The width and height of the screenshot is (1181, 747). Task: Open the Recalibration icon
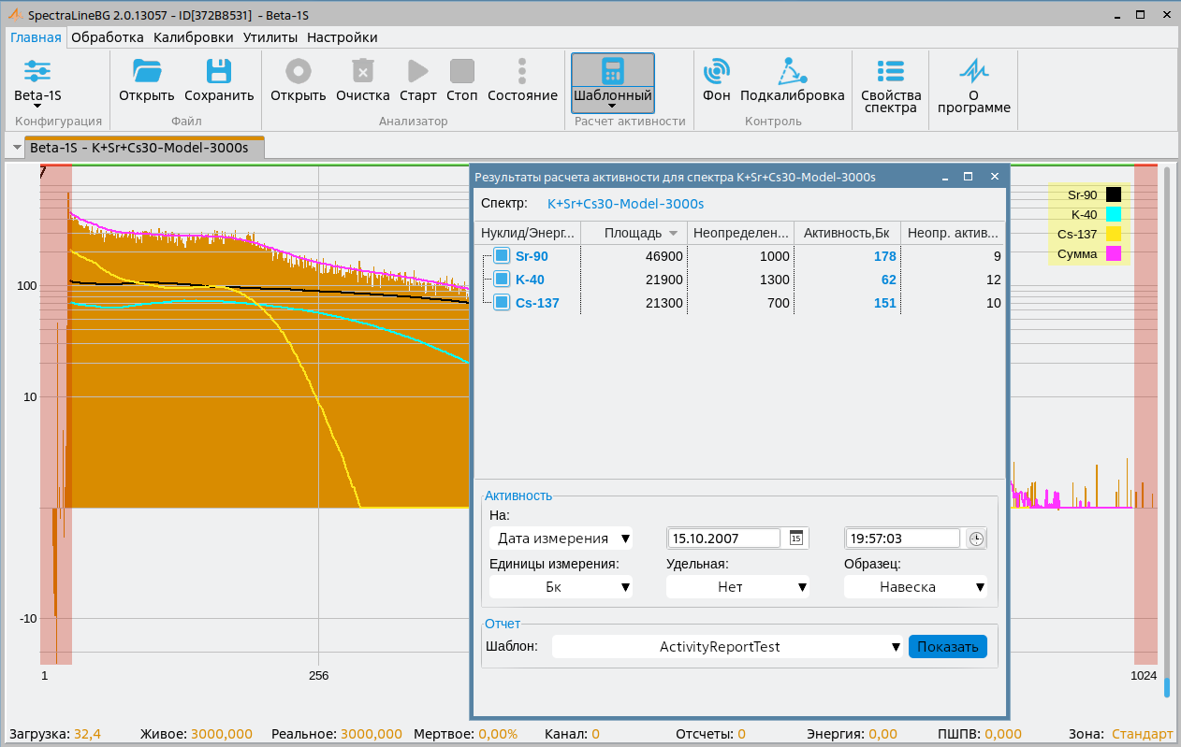click(792, 72)
